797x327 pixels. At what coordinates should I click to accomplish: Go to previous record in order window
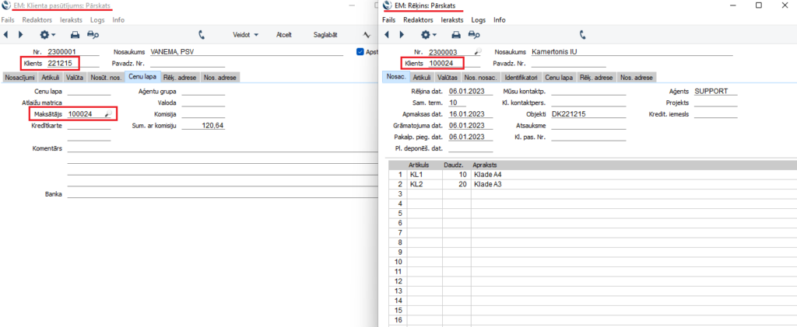click(x=6, y=34)
